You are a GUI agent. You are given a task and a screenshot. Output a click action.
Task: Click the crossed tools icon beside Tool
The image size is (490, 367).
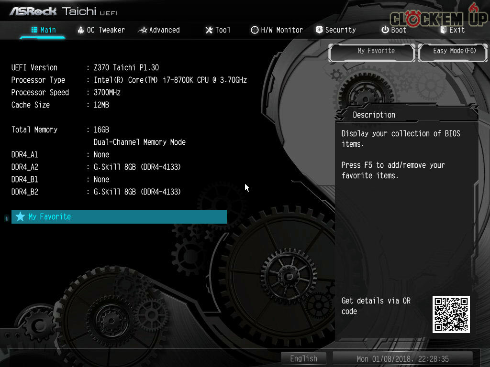(x=209, y=30)
